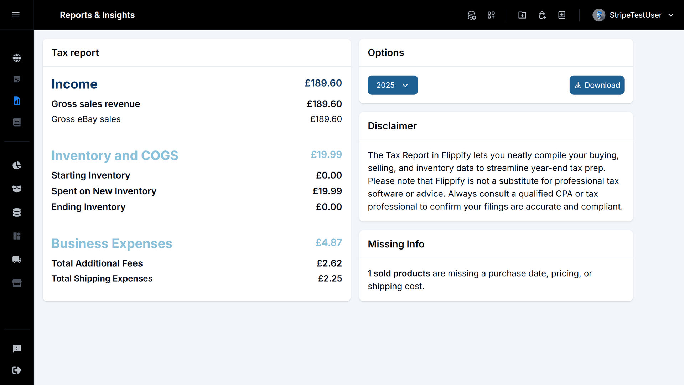Open the 2025 year selector dropdown

click(393, 85)
